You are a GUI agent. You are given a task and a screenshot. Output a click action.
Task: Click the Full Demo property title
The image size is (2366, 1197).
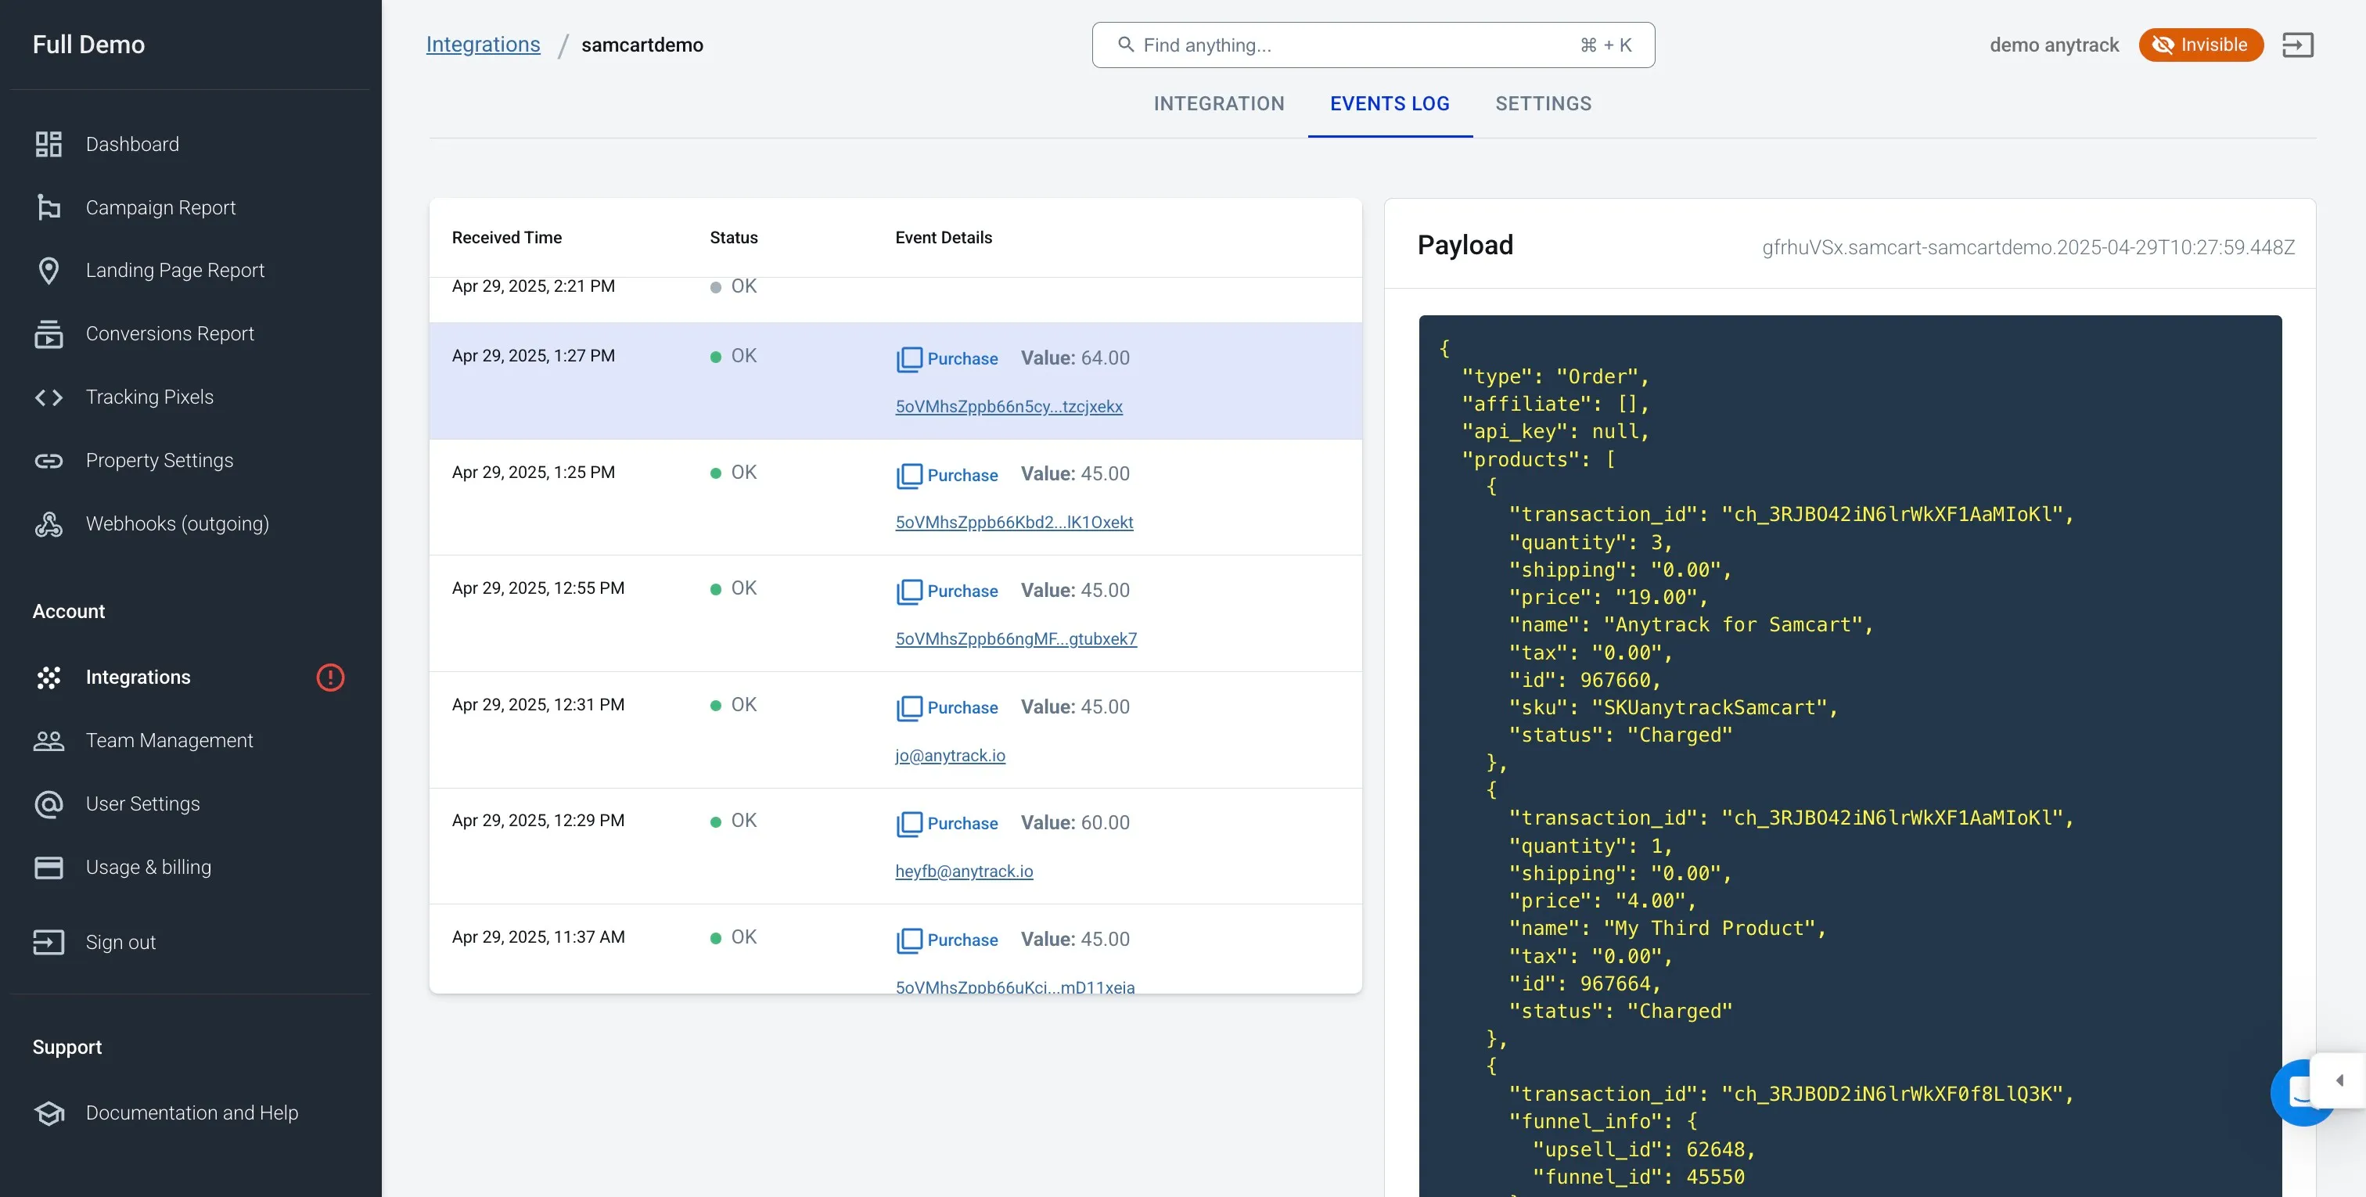pyautogui.click(x=88, y=44)
